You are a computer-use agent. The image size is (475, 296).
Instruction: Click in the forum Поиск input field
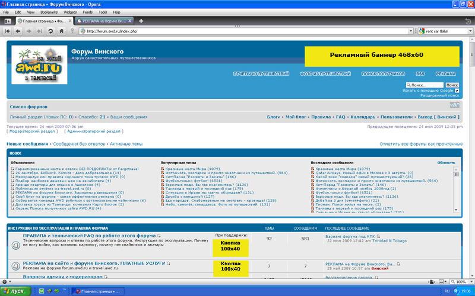coord(425,85)
